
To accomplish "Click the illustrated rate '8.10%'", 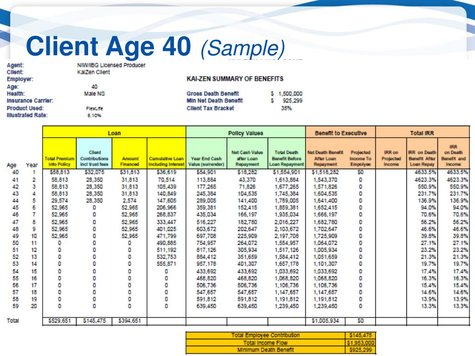I will point(94,115).
